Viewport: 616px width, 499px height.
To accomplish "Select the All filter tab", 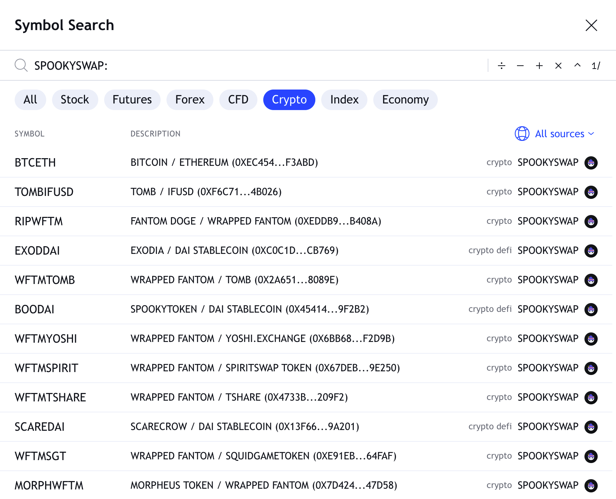I will click(x=30, y=99).
